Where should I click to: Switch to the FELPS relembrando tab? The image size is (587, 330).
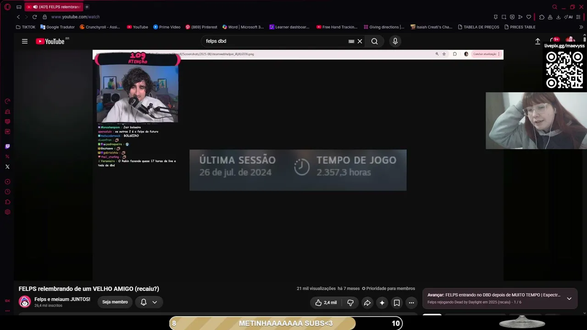[x=54, y=7]
